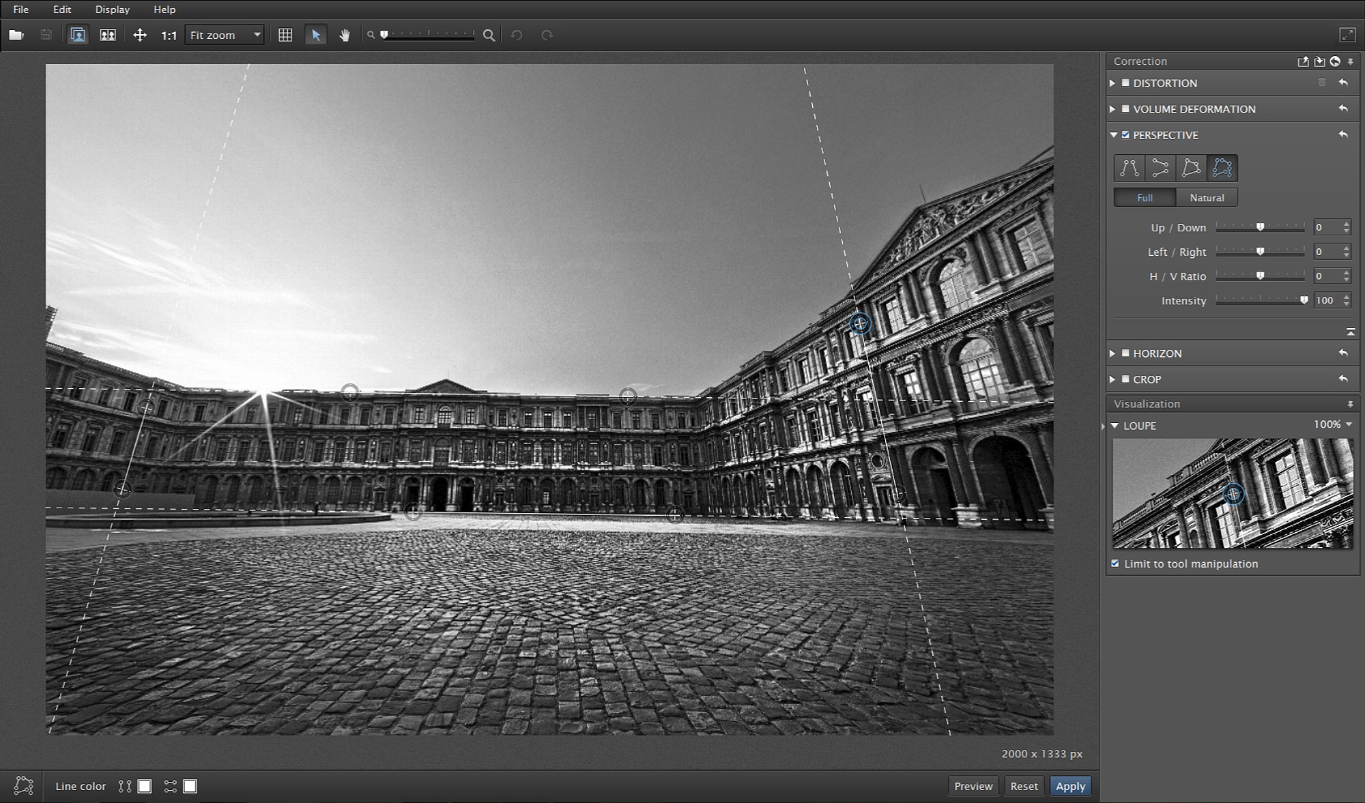Select the force vertical parallels tool
Screen dimensions: 1365x803
tap(1129, 168)
